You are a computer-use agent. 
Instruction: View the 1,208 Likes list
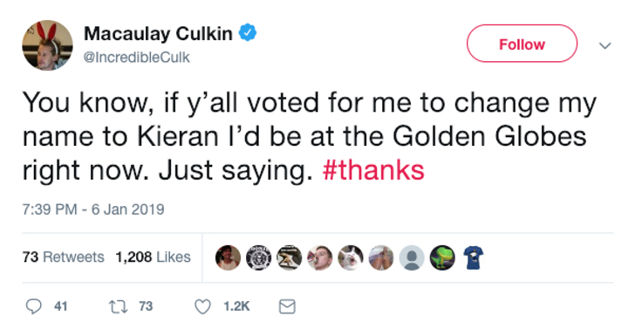pos(154,257)
